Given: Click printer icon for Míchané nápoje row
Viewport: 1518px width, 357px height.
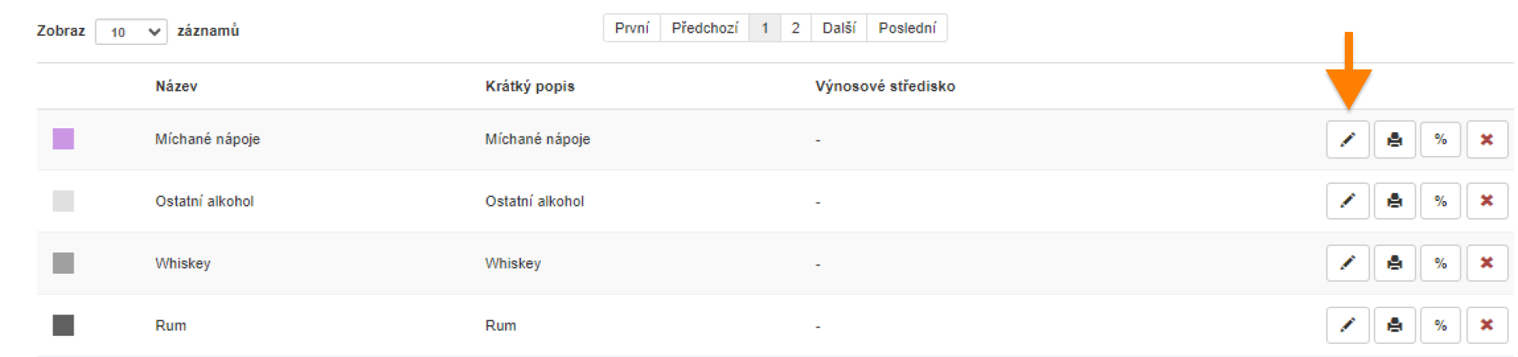Looking at the screenshot, I should [x=1394, y=140].
